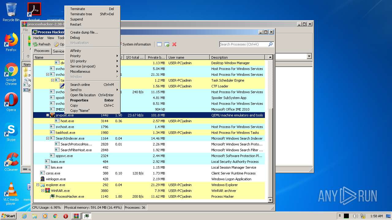Click the red X kill window icon
The image size is (392, 220).
click(174, 44)
